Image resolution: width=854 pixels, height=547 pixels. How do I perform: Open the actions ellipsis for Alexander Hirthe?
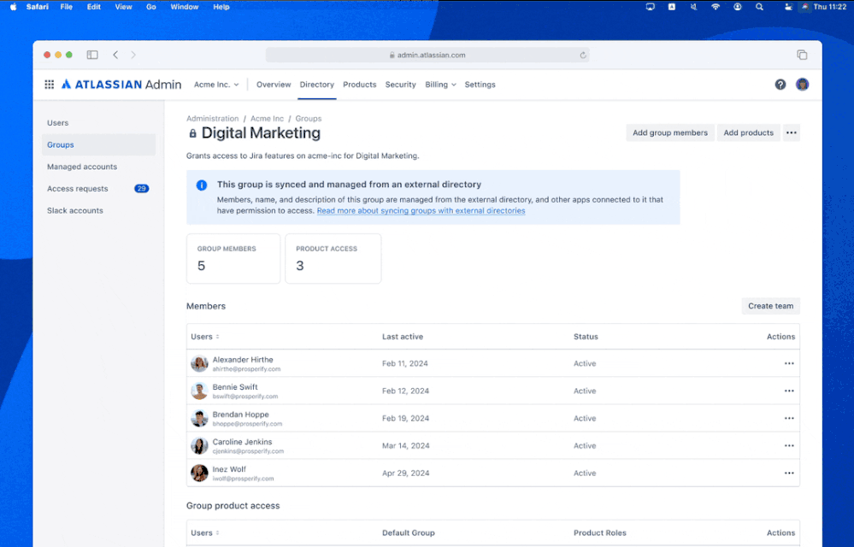(x=787, y=363)
